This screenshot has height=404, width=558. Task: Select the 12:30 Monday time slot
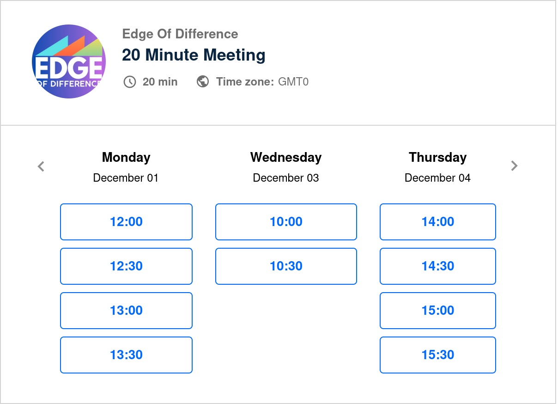point(126,266)
